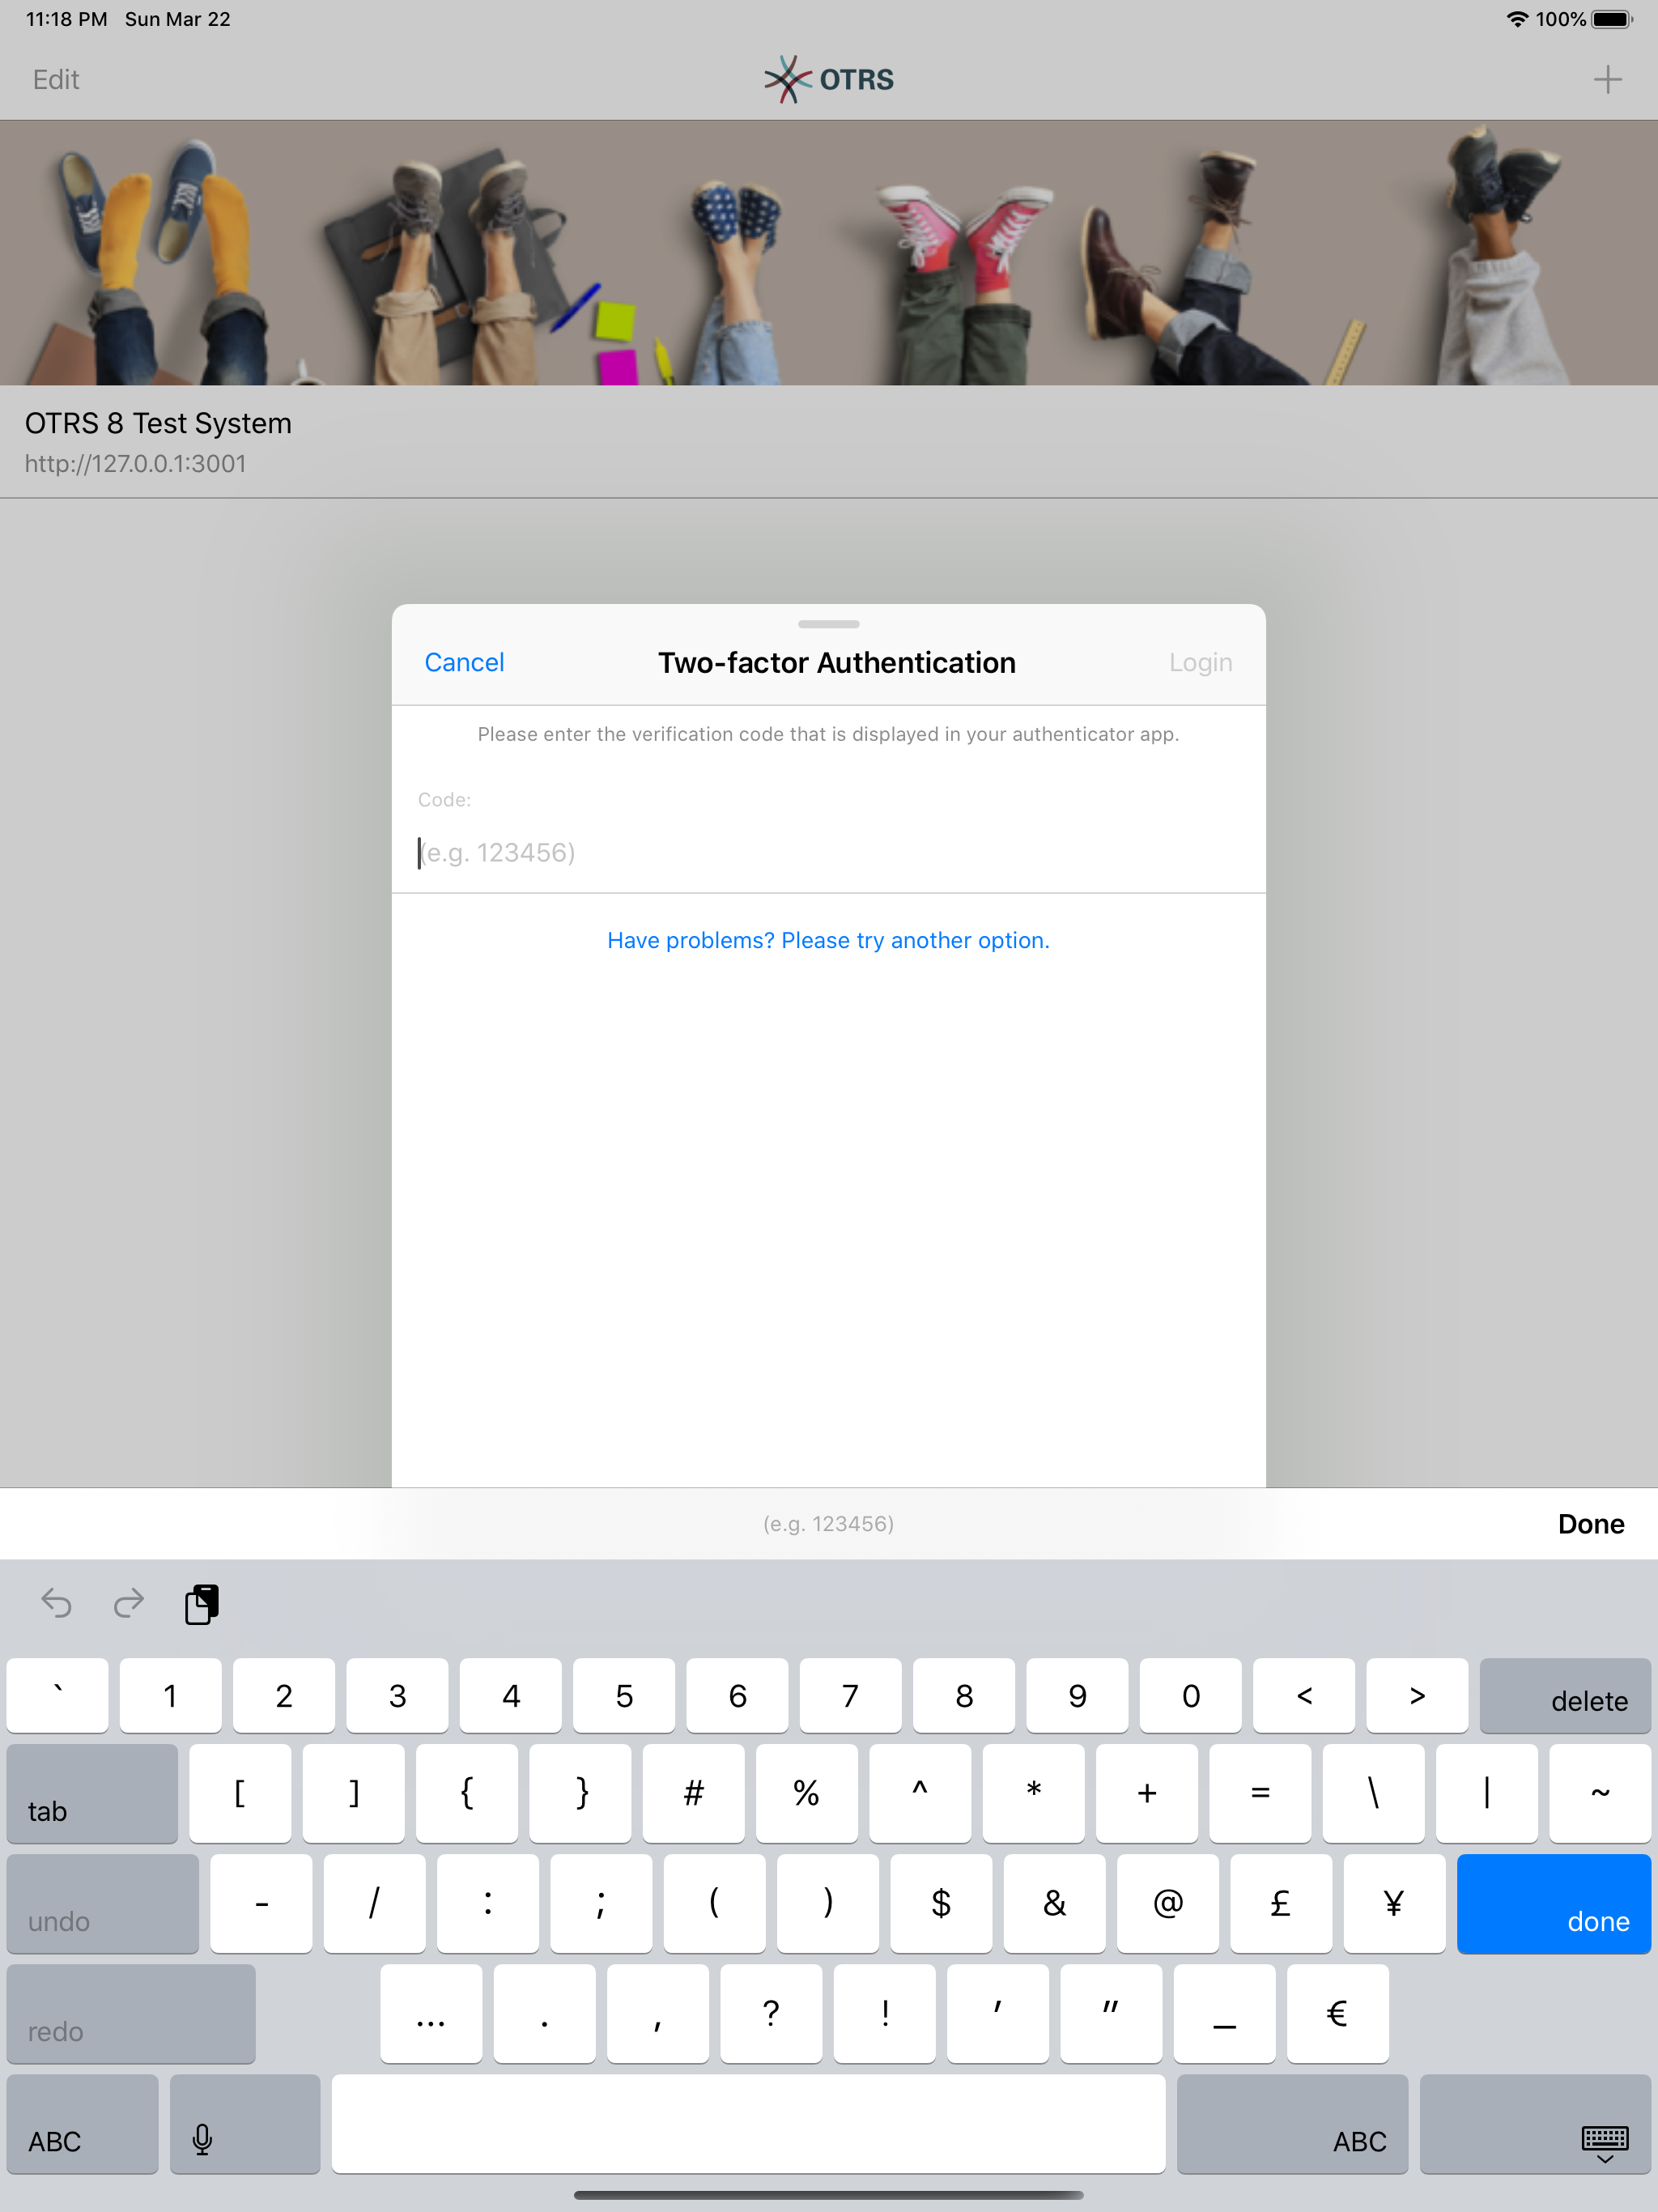Screen dimensions: 1658x2212
Task: Tap the greater-than key
Action: coord(1417,1696)
